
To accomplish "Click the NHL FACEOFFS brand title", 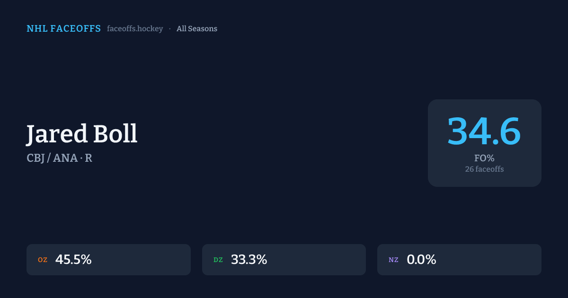I will click(x=63, y=29).
